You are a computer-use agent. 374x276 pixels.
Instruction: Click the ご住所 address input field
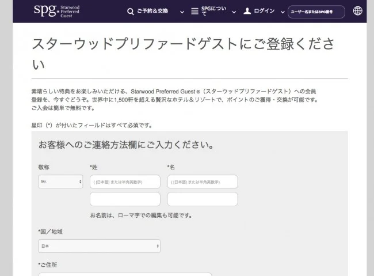click(125, 274)
